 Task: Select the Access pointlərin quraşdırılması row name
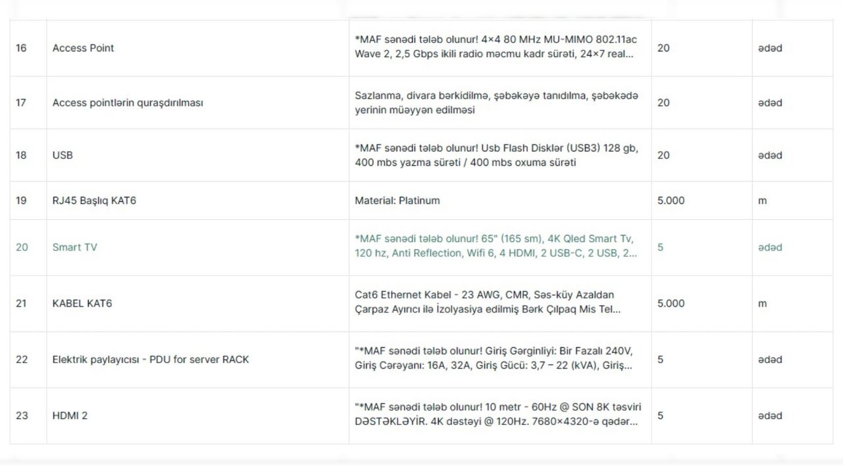pyautogui.click(x=128, y=103)
